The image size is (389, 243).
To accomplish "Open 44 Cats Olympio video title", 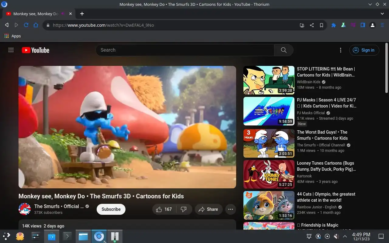I will [326, 197].
